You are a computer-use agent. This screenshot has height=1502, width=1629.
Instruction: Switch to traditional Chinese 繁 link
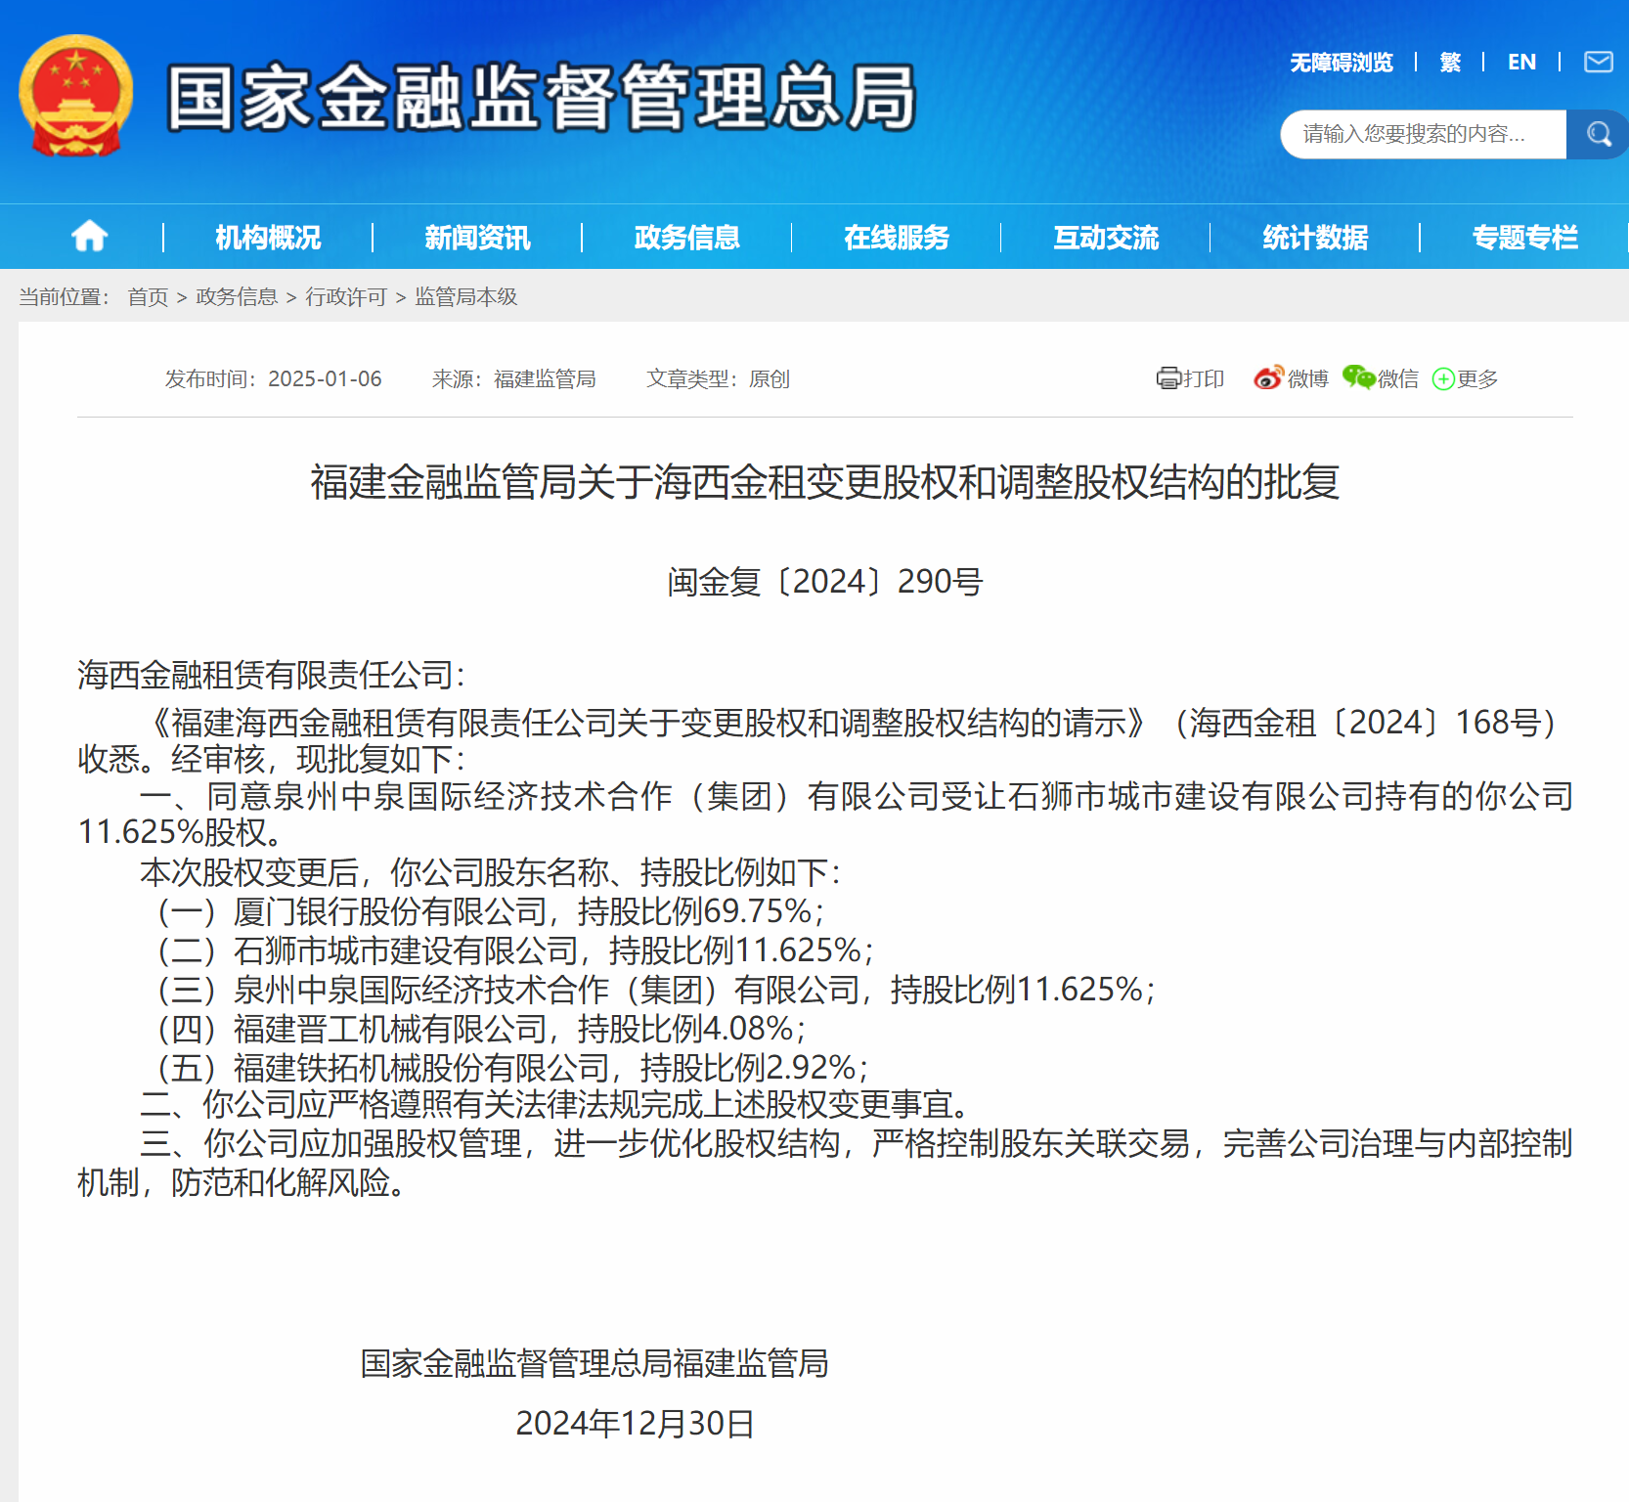pos(1450,63)
